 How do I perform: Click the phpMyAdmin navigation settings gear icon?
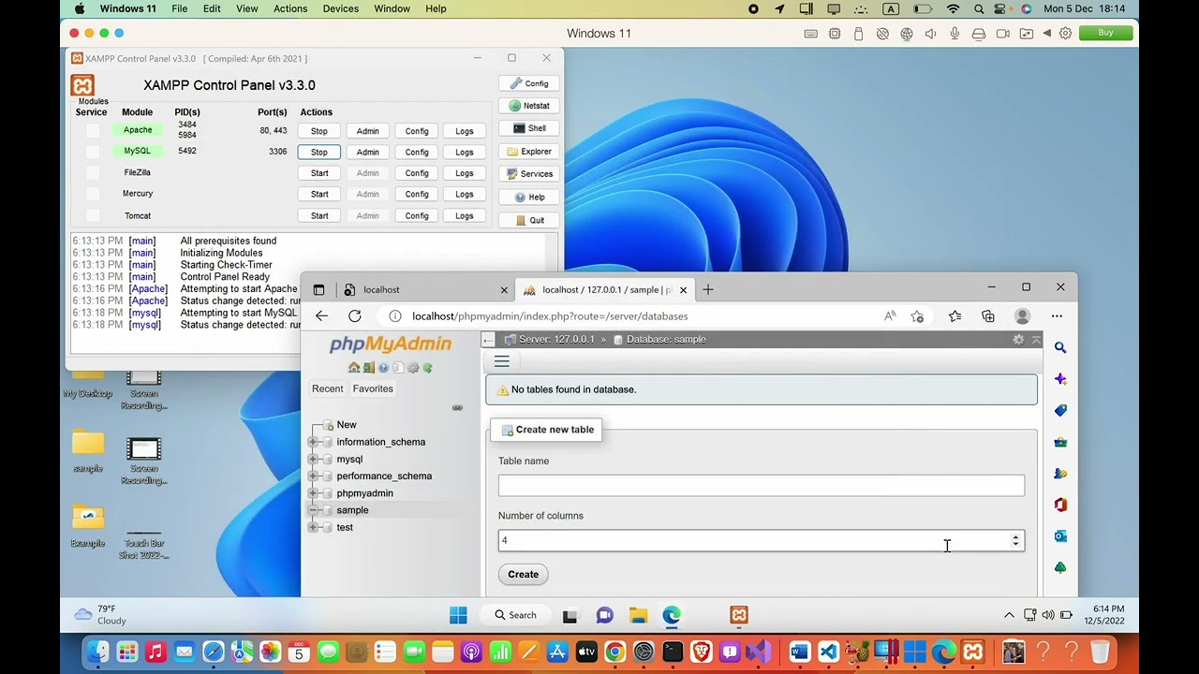tap(413, 368)
